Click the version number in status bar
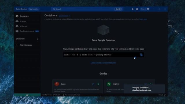Image resolution: width=185 pixels, height=104 pixels. tap(160, 95)
